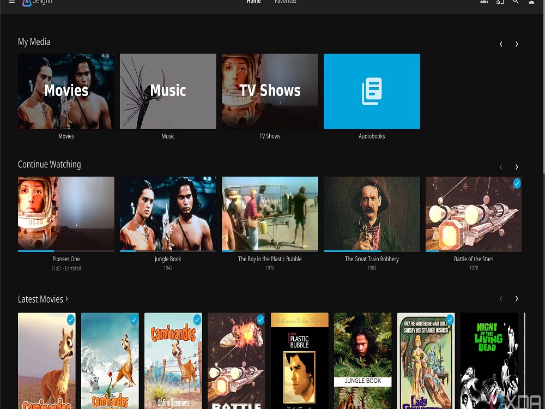Open the Movies library card
This screenshot has width=545, height=409.
coord(66,92)
